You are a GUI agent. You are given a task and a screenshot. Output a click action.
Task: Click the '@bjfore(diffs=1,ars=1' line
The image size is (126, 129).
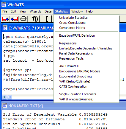point(28,80)
